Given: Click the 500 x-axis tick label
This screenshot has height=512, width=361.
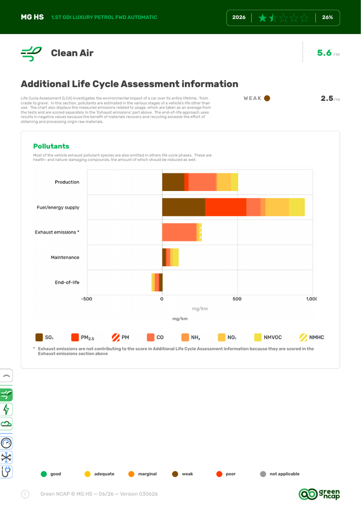Looking at the screenshot, I should 237,299.
